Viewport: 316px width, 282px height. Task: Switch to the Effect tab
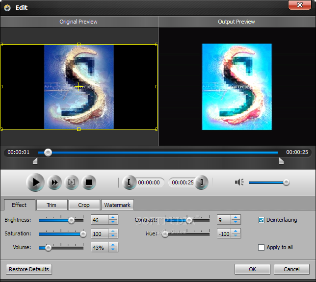click(19, 205)
